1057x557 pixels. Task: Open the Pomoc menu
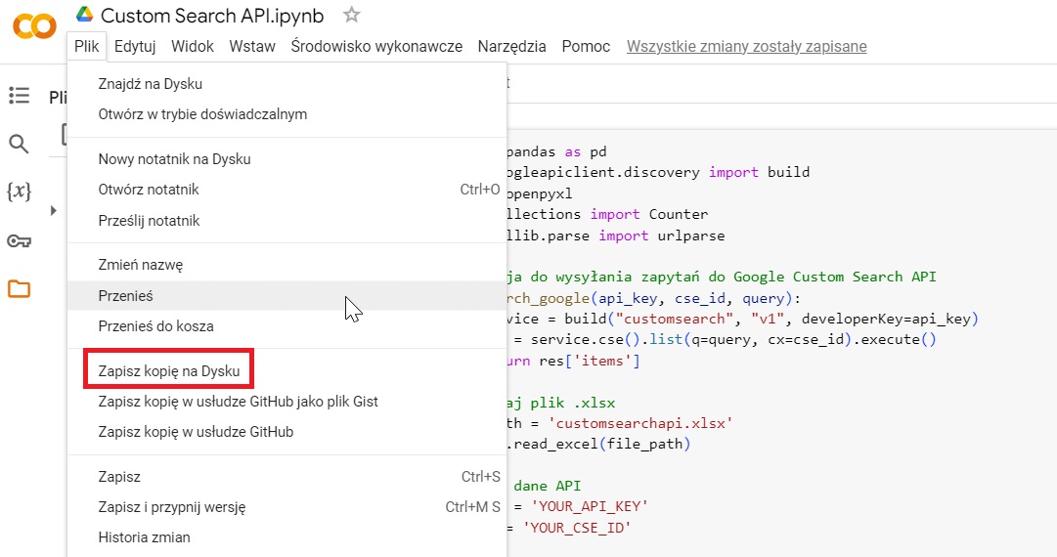point(586,47)
